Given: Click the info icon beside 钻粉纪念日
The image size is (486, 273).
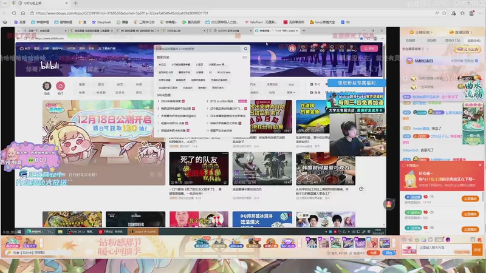Looking at the screenshot, I should click(x=476, y=61).
